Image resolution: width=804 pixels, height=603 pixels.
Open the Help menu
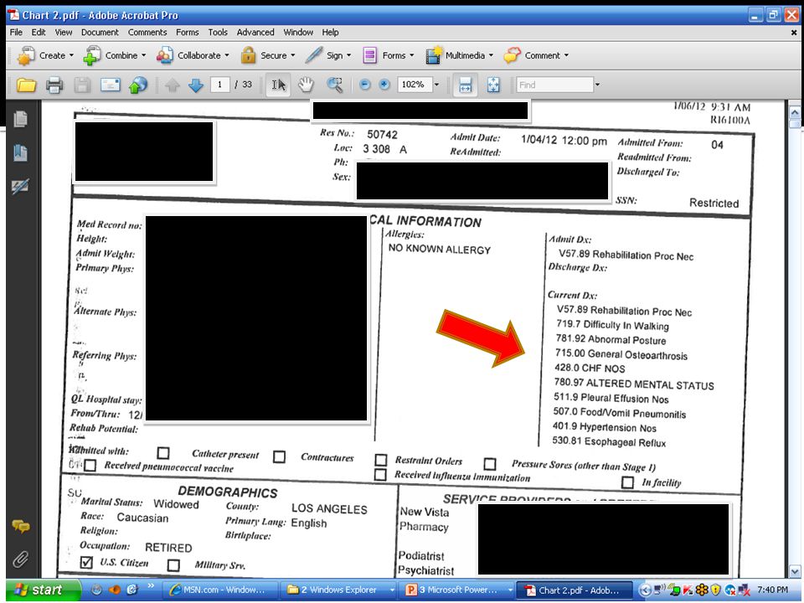point(330,33)
